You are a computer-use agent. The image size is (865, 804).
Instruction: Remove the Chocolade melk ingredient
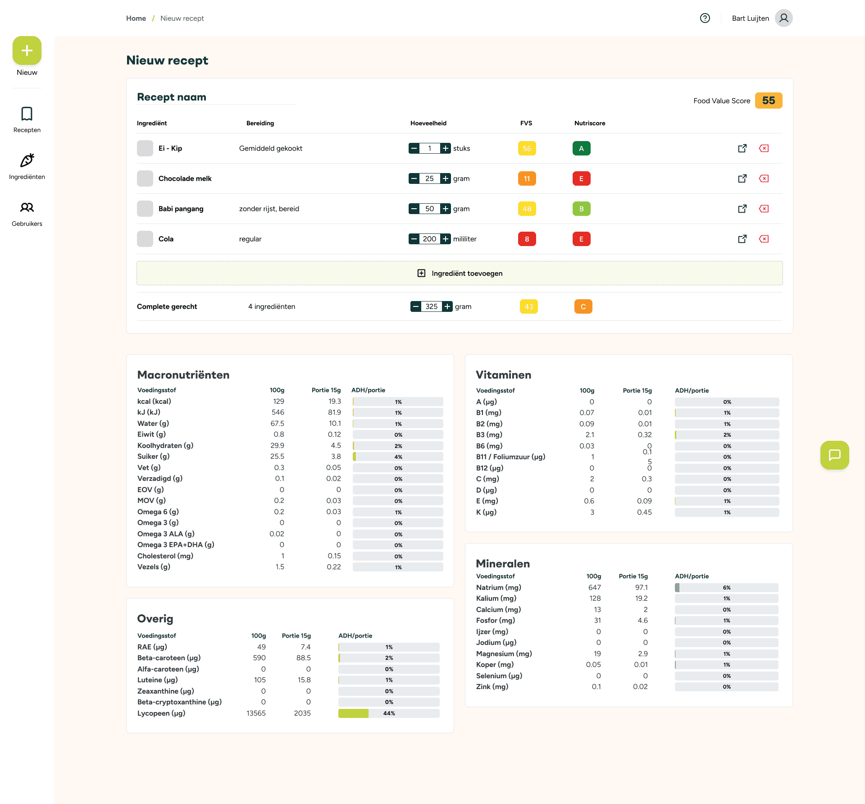pyautogui.click(x=764, y=178)
